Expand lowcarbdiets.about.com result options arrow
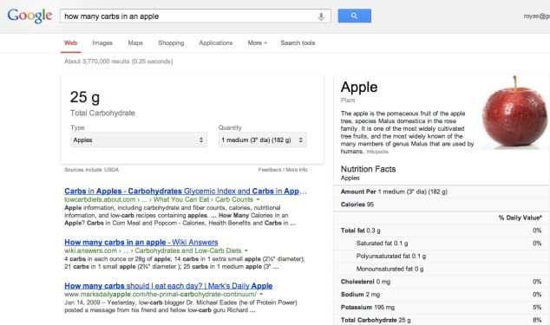The width and height of the screenshot is (550, 325). (x=258, y=199)
